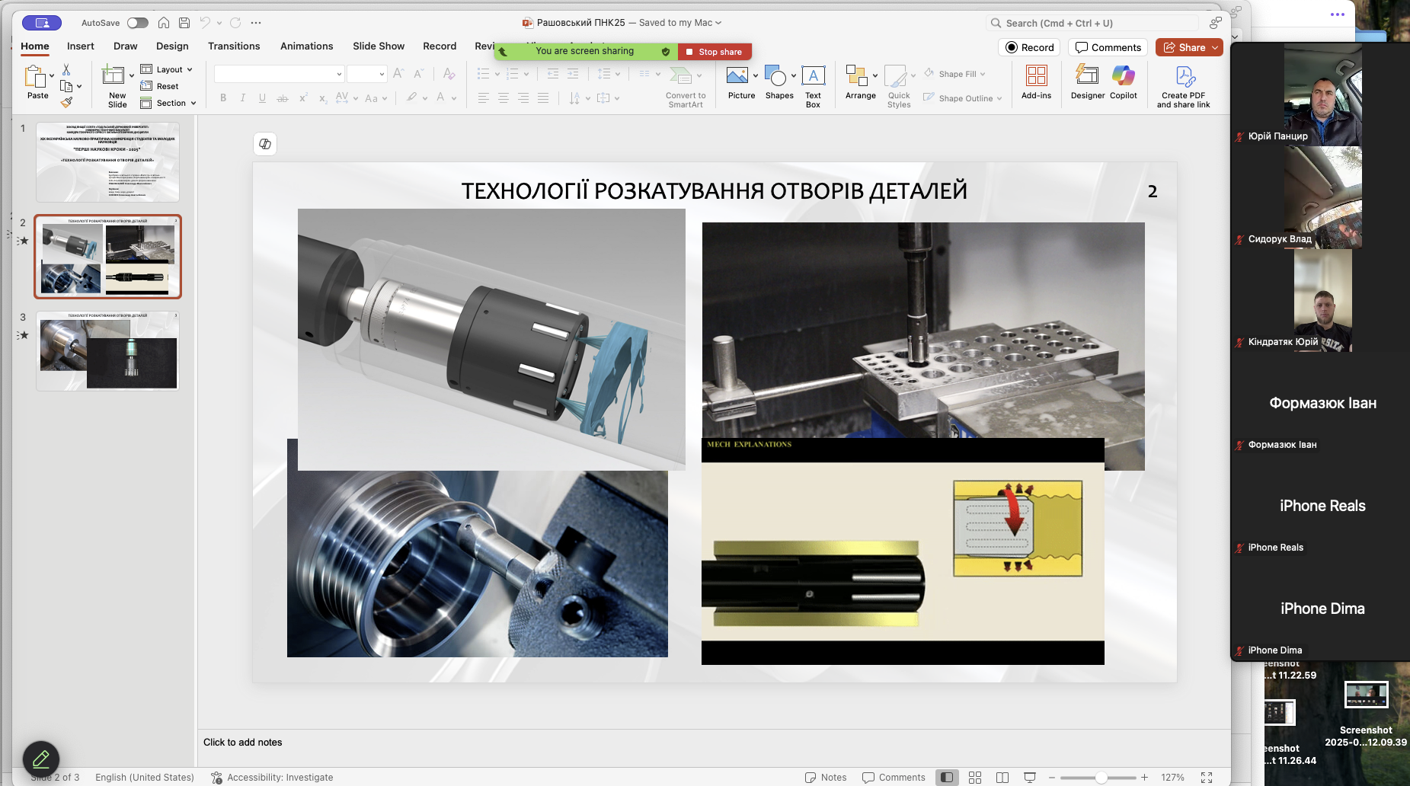Expand the Shape Fill dropdown
The image size is (1410, 786).
pos(983,74)
